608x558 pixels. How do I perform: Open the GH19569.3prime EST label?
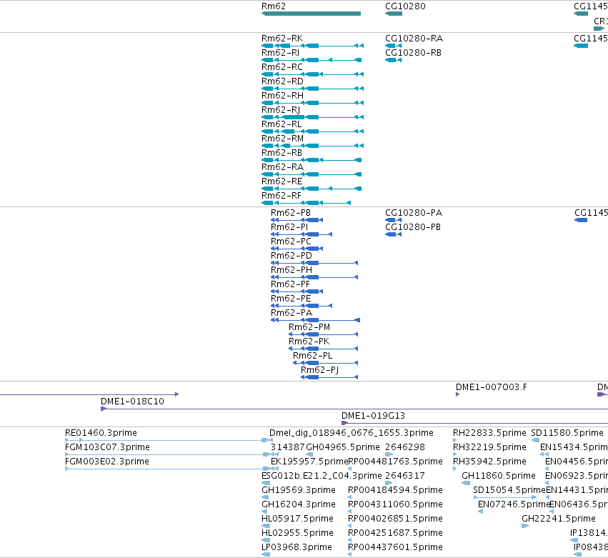pyautogui.click(x=298, y=490)
